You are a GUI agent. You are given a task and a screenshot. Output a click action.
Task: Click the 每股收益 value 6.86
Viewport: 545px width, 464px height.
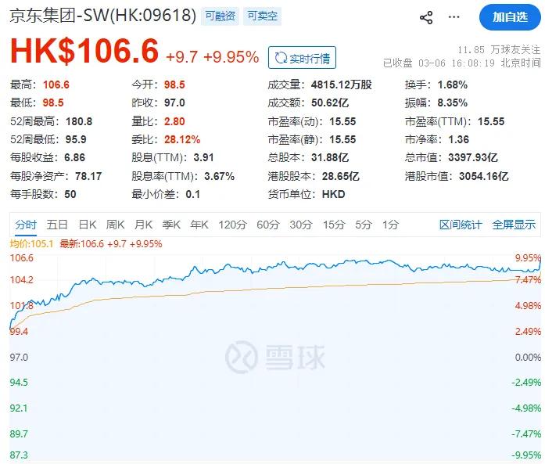pyautogui.click(x=75, y=157)
